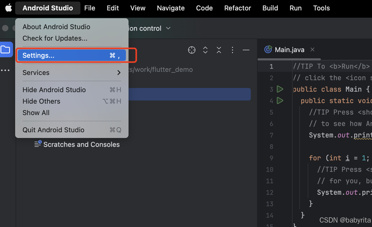Click the '// to see how' comment line
This screenshot has width=372, height=227.
tap(340, 124)
